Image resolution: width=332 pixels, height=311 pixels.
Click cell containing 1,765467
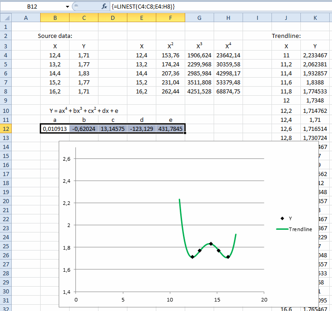coord(315,309)
